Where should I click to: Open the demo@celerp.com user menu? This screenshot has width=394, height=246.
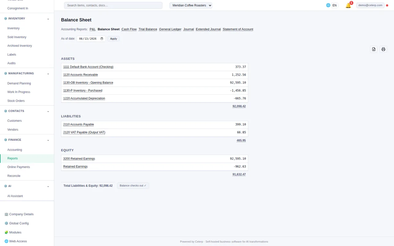click(370, 5)
